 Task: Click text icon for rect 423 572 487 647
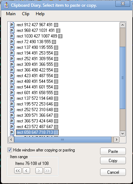pos(12,127)
